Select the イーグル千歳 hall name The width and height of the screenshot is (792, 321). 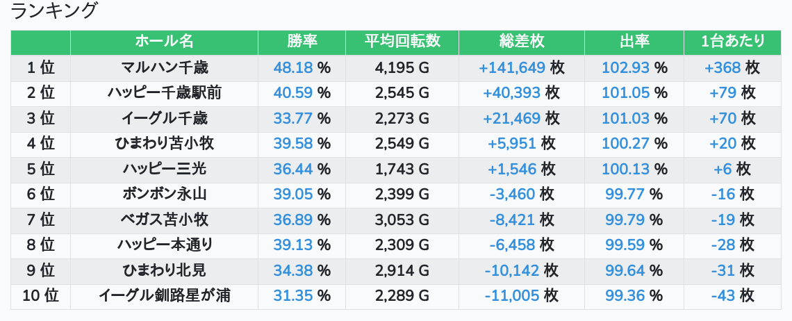tap(164, 118)
